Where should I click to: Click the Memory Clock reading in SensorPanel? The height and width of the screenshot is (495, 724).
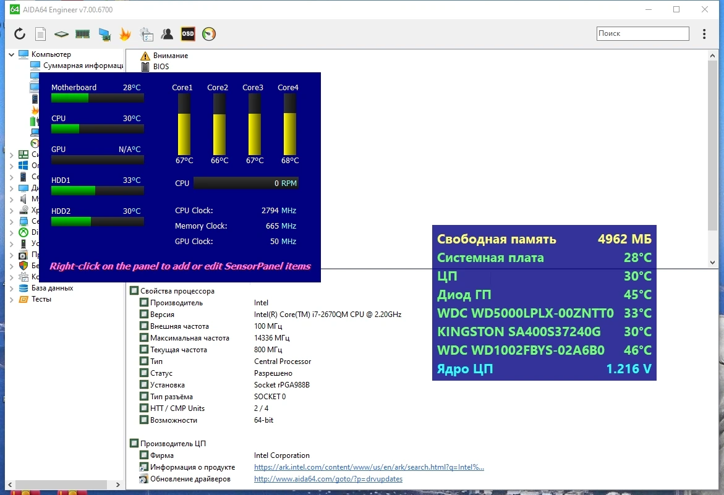click(x=236, y=226)
